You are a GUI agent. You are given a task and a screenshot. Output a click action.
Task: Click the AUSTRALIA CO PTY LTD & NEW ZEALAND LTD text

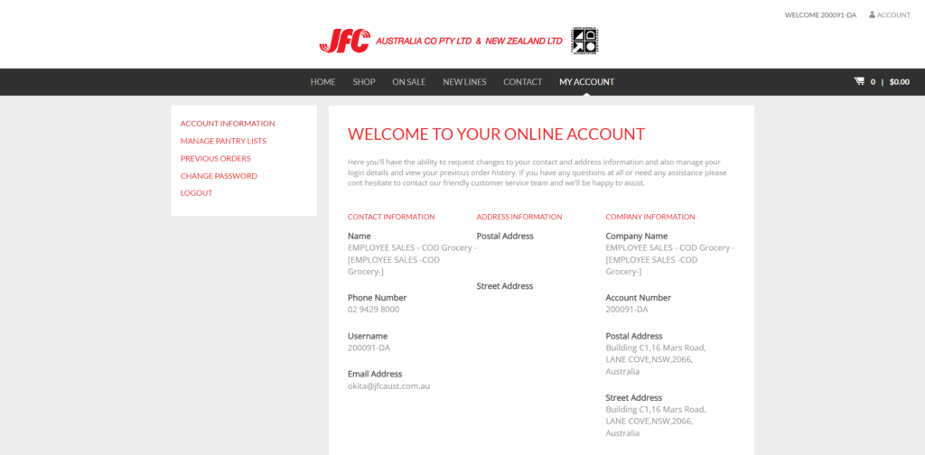(x=469, y=42)
